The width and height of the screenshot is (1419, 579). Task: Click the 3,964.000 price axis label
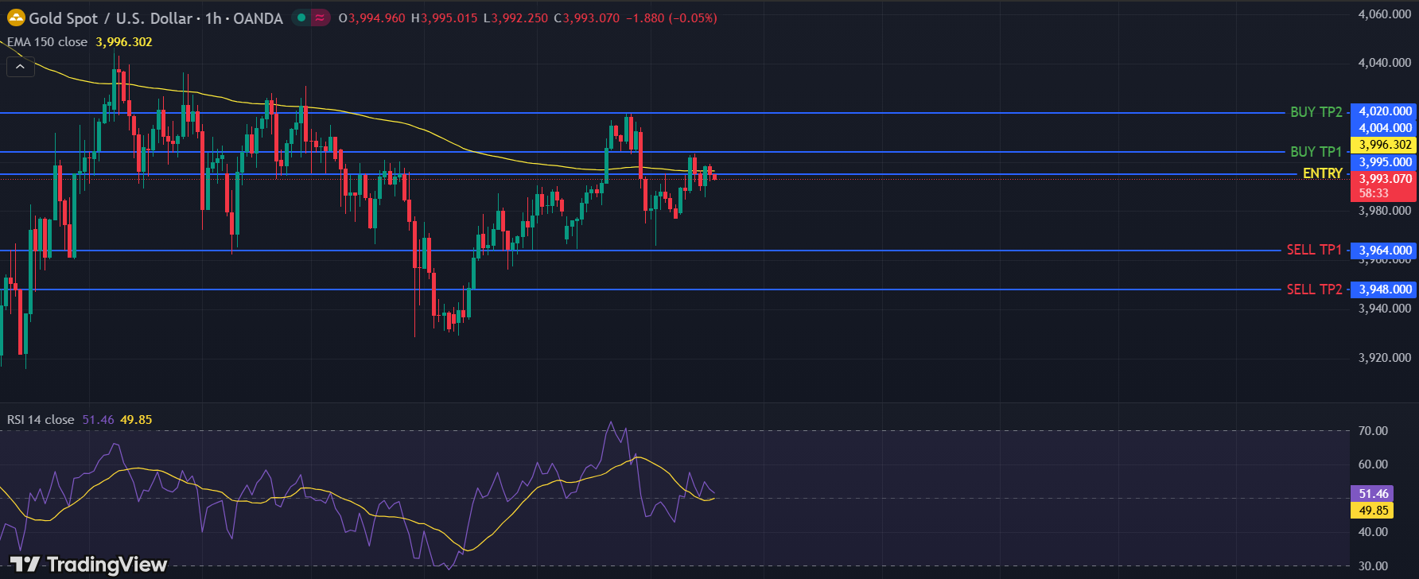1385,251
